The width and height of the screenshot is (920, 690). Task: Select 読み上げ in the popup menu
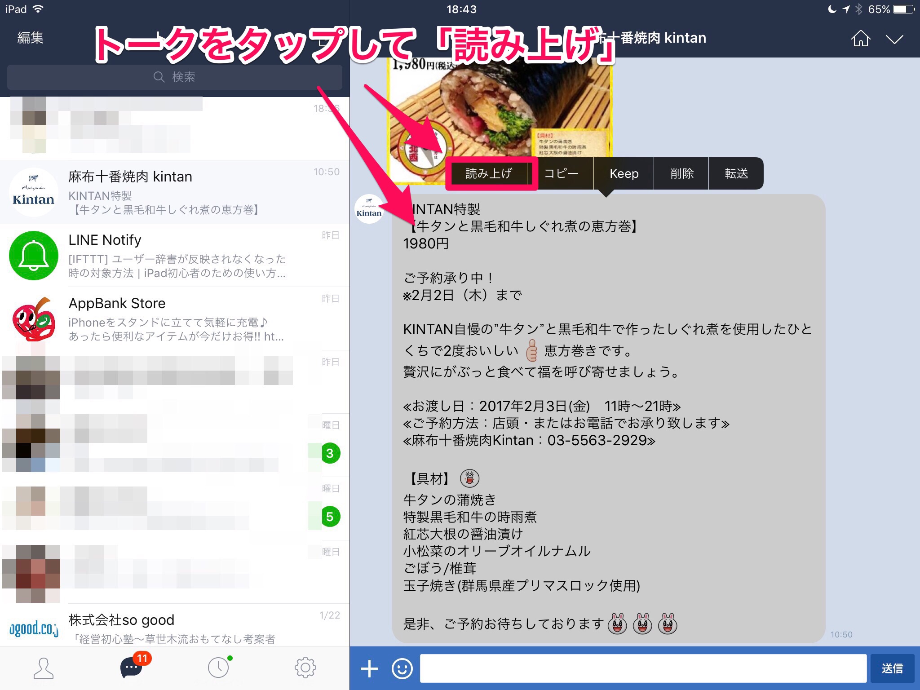click(x=489, y=173)
